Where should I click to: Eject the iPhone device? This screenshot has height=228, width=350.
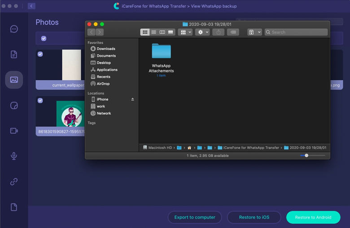coord(132,99)
